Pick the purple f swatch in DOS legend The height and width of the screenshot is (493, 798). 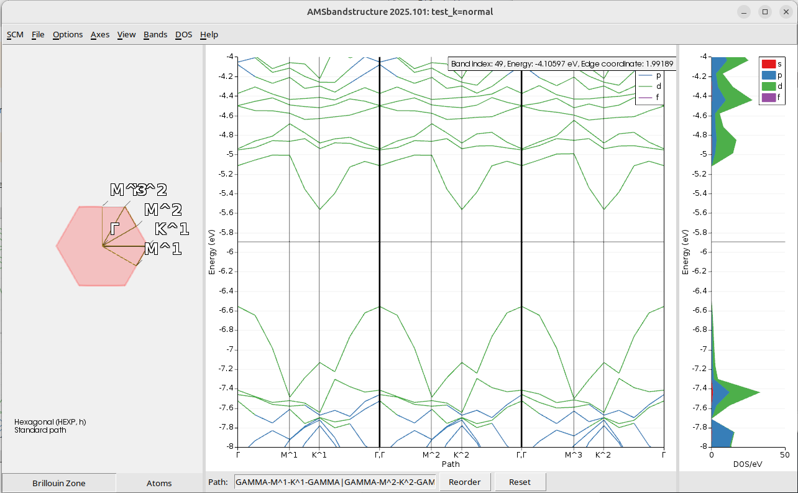pos(768,98)
